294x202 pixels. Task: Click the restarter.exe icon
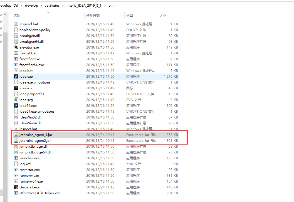pos(16,170)
